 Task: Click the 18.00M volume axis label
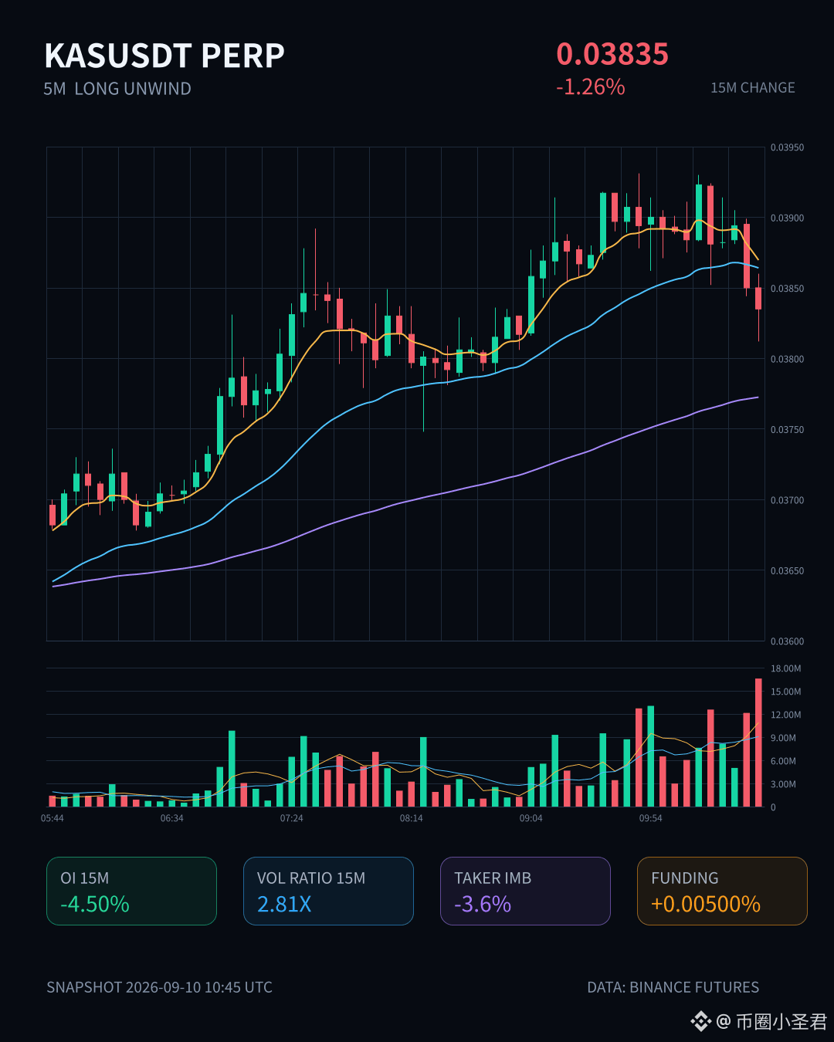point(785,668)
